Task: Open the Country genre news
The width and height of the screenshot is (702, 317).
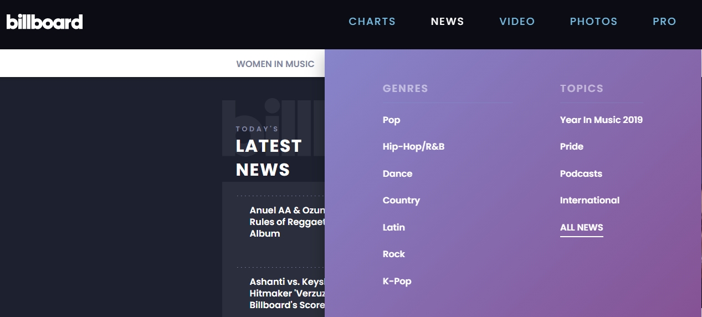Action: [401, 201]
